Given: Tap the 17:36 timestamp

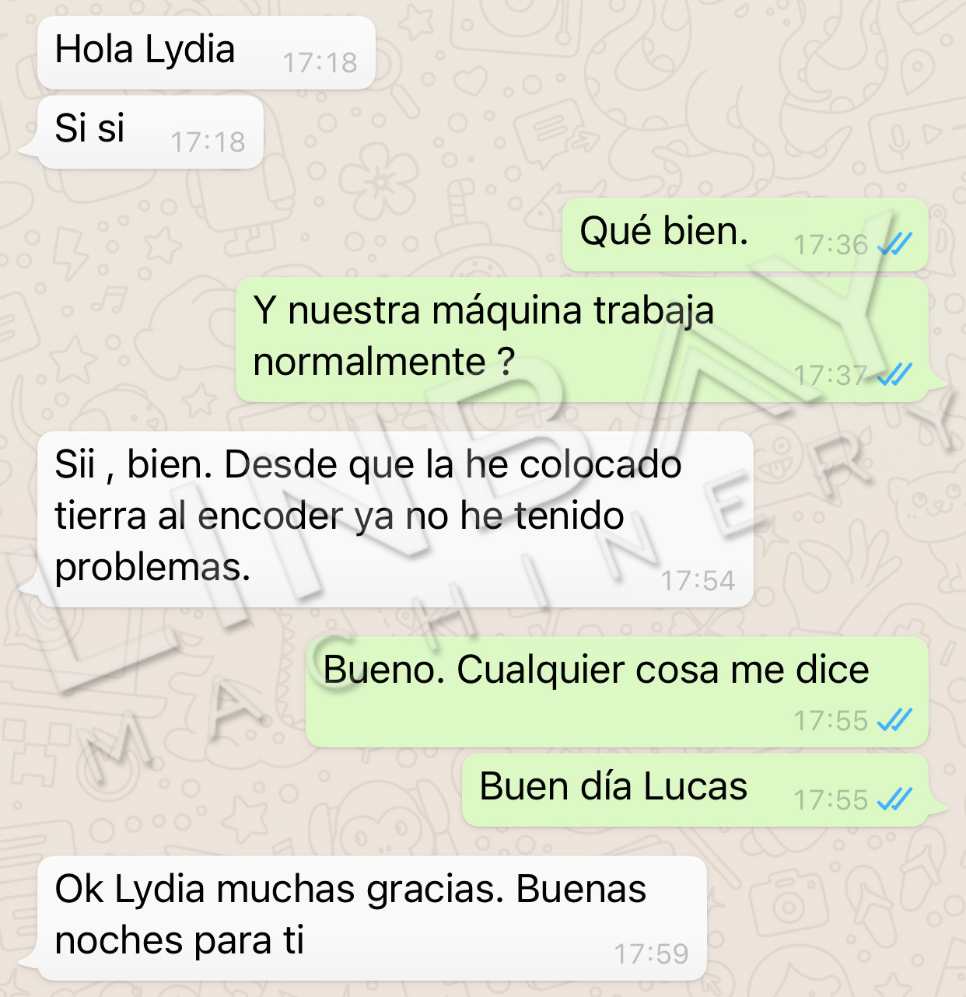Looking at the screenshot, I should [831, 245].
